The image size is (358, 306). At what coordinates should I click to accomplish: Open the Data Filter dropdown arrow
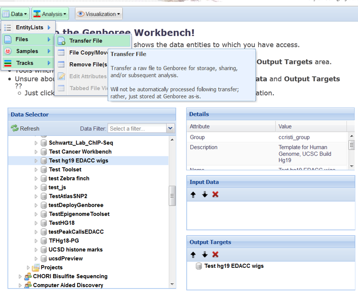coord(170,129)
